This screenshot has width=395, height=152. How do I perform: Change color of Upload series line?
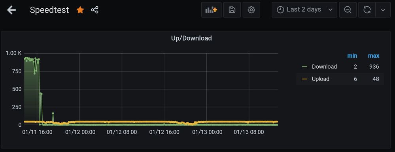click(x=305, y=79)
